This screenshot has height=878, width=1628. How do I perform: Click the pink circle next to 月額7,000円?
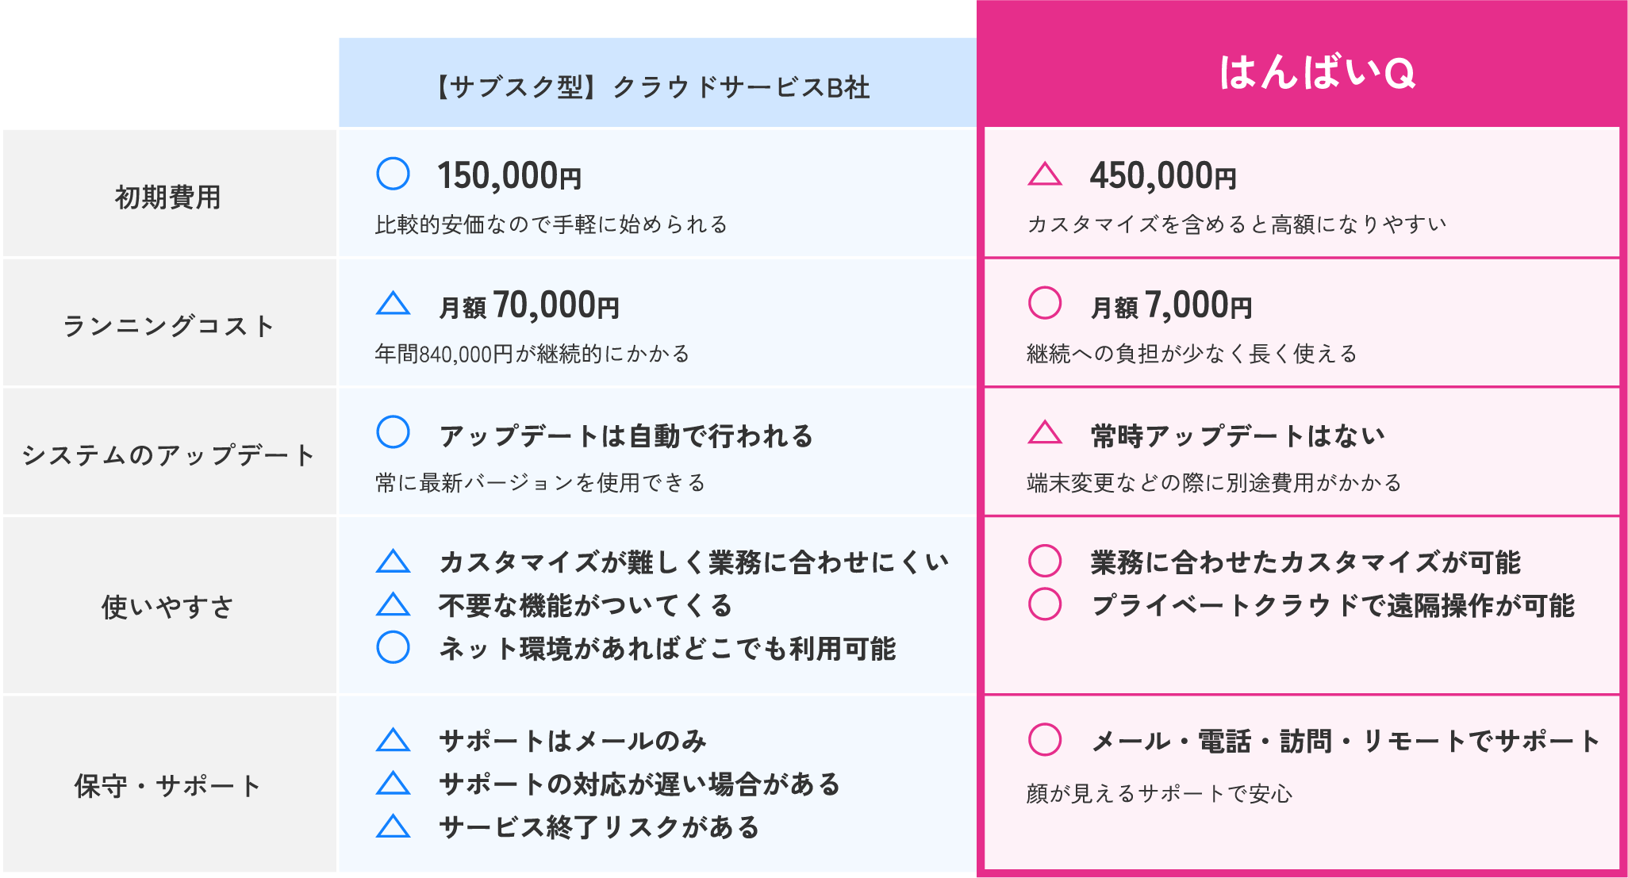click(x=1045, y=303)
